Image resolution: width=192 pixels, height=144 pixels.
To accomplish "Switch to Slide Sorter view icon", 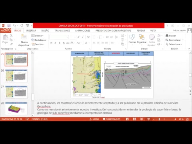I will click(x=134, y=119).
